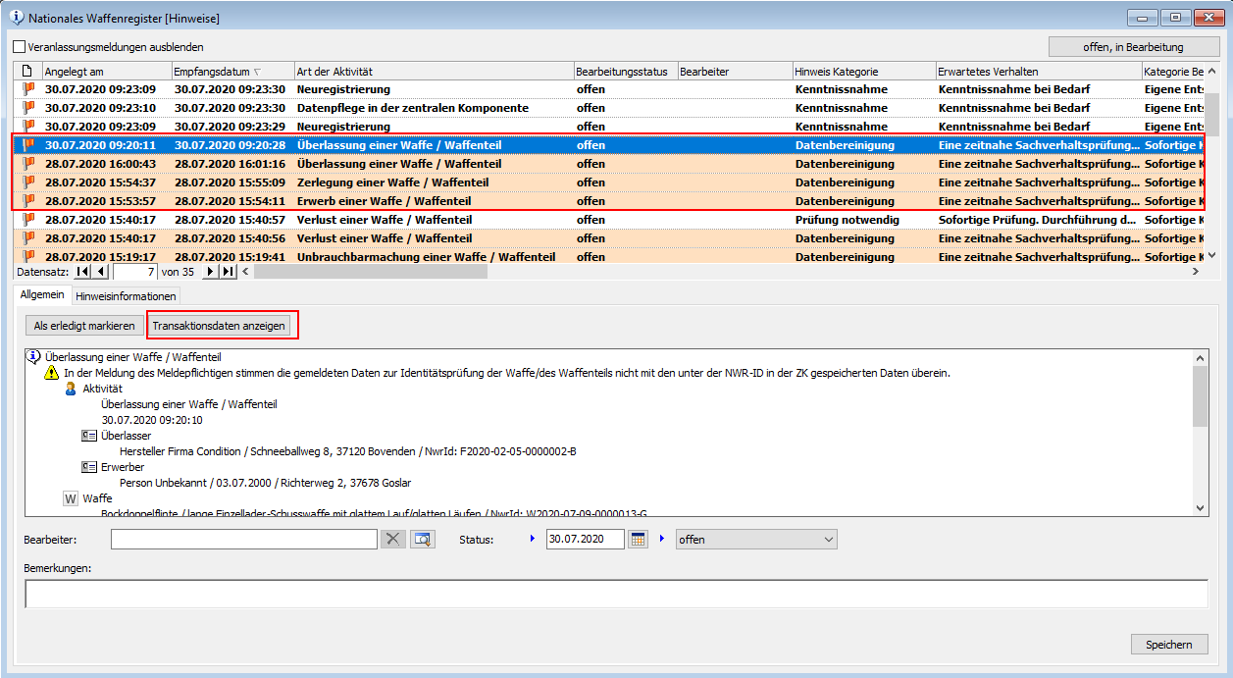Click the 'offen, in Bearbeitung' filter button
This screenshot has width=1233, height=678.
[1134, 47]
